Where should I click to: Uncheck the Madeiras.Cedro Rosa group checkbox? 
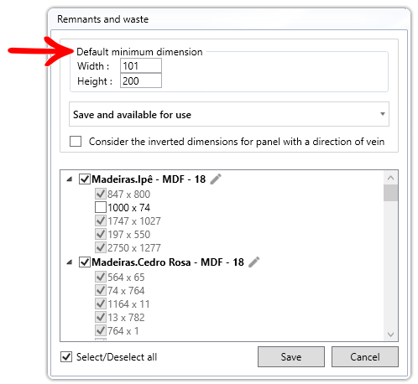[x=85, y=262]
